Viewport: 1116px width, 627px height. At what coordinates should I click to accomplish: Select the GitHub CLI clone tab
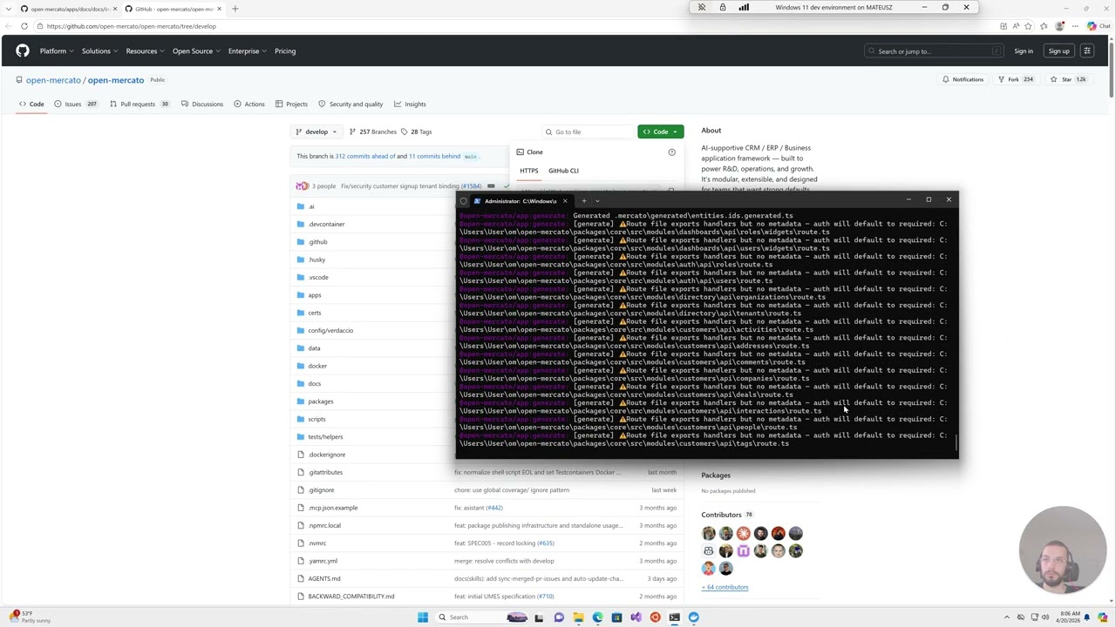point(563,171)
